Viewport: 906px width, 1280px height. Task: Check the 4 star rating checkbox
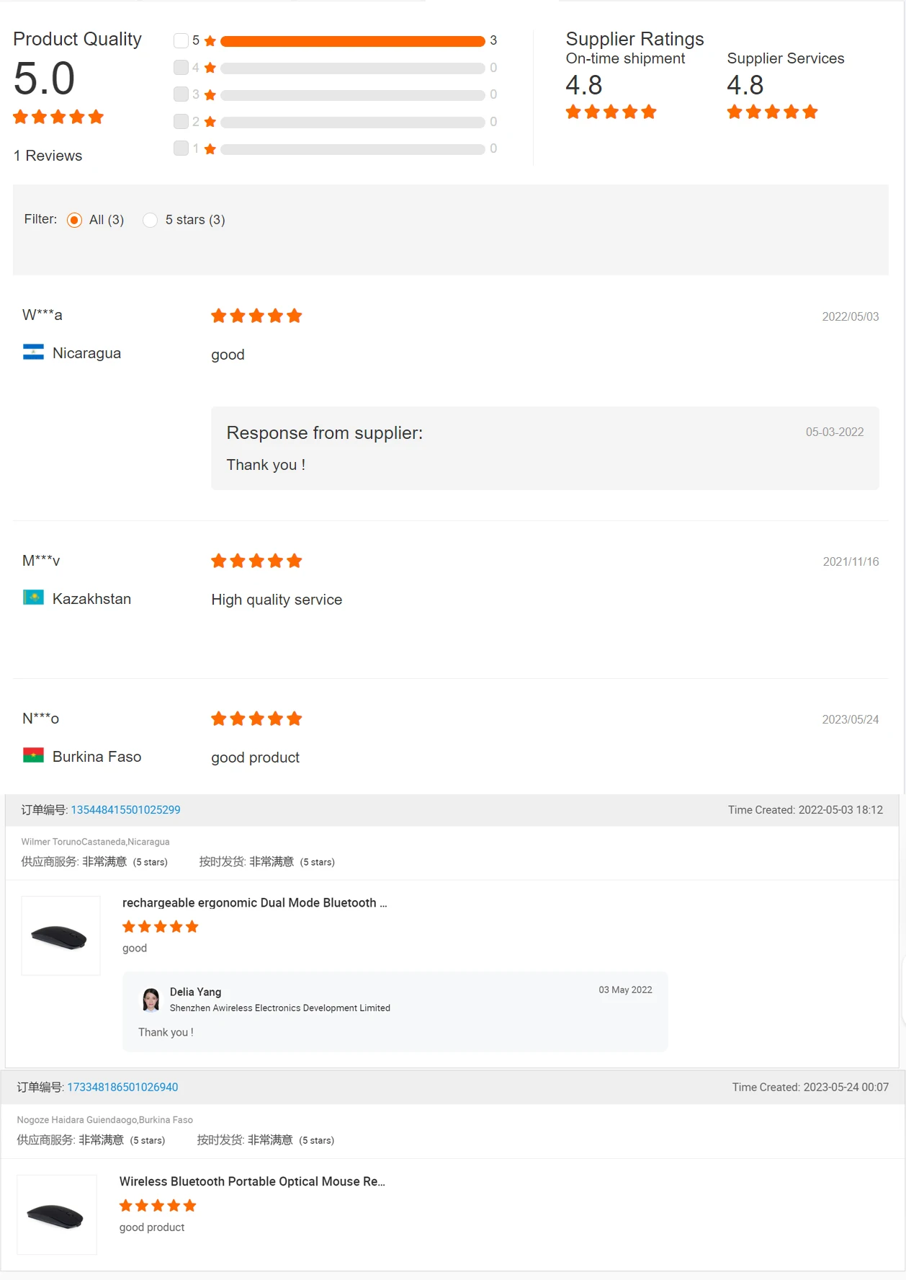181,67
